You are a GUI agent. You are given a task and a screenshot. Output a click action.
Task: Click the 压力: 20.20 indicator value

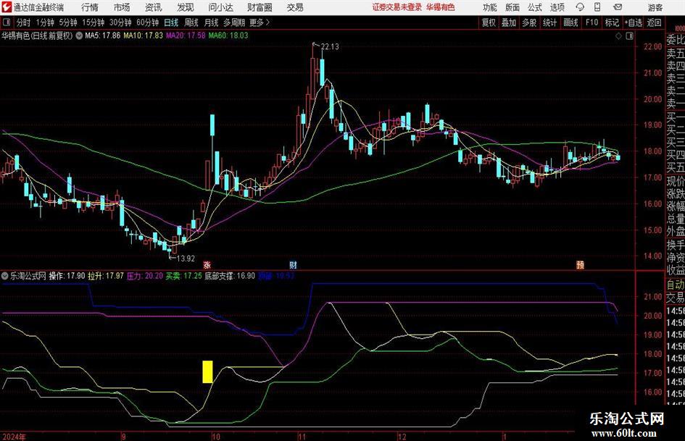tap(144, 276)
